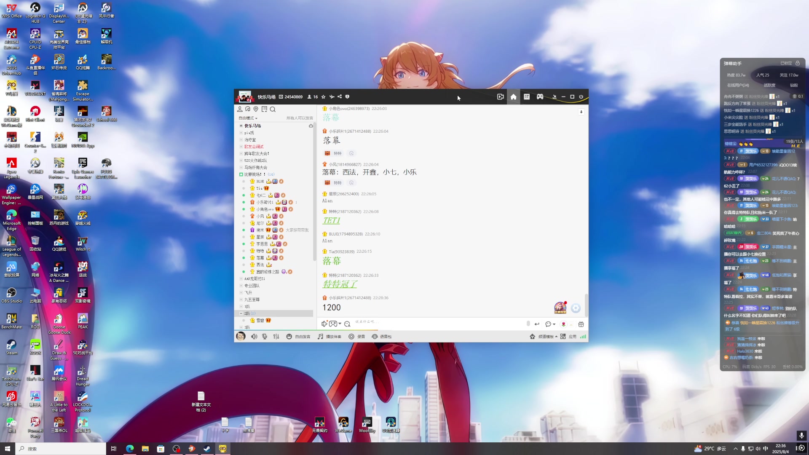Open 应用 apps grid button
This screenshot has width=809, height=455.
[x=568, y=337]
